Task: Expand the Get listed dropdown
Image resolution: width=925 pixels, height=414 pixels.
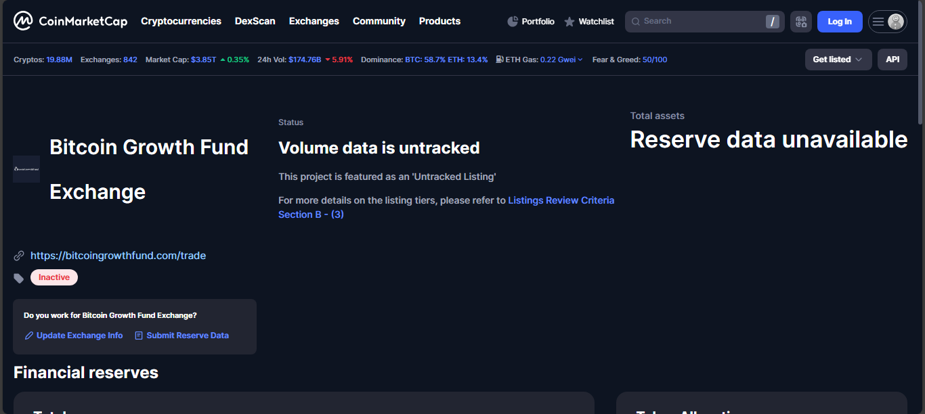Action: pos(838,60)
